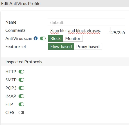The height and width of the screenshot is (125, 129).
Task: Choose Proxy-based feature set
Action: pos(88,46)
